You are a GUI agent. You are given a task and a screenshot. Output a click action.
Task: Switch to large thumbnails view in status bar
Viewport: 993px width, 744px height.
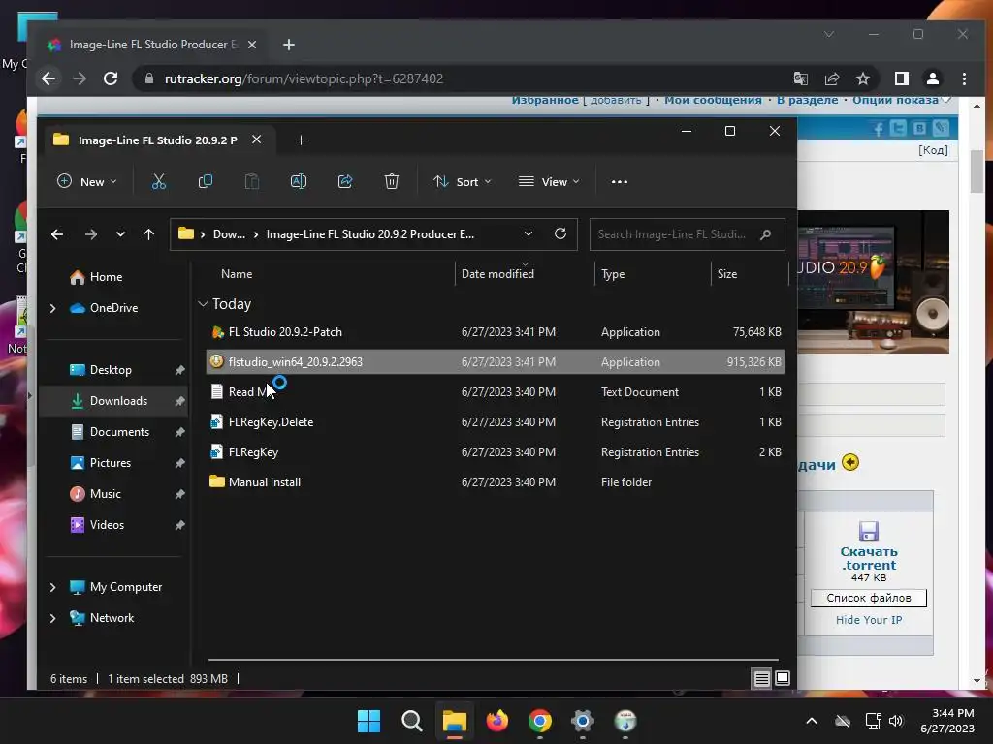(x=783, y=678)
